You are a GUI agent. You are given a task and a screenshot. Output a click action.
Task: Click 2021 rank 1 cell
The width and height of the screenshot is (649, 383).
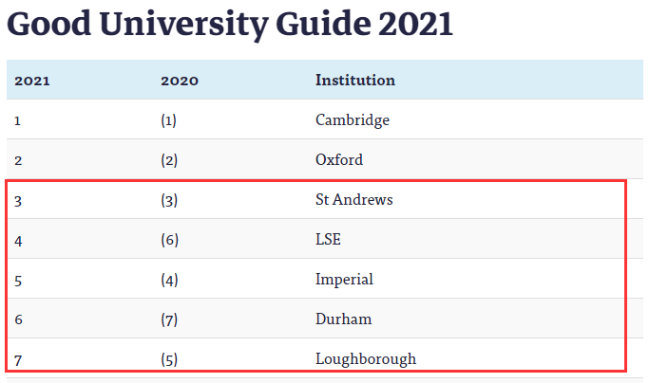coord(17,120)
